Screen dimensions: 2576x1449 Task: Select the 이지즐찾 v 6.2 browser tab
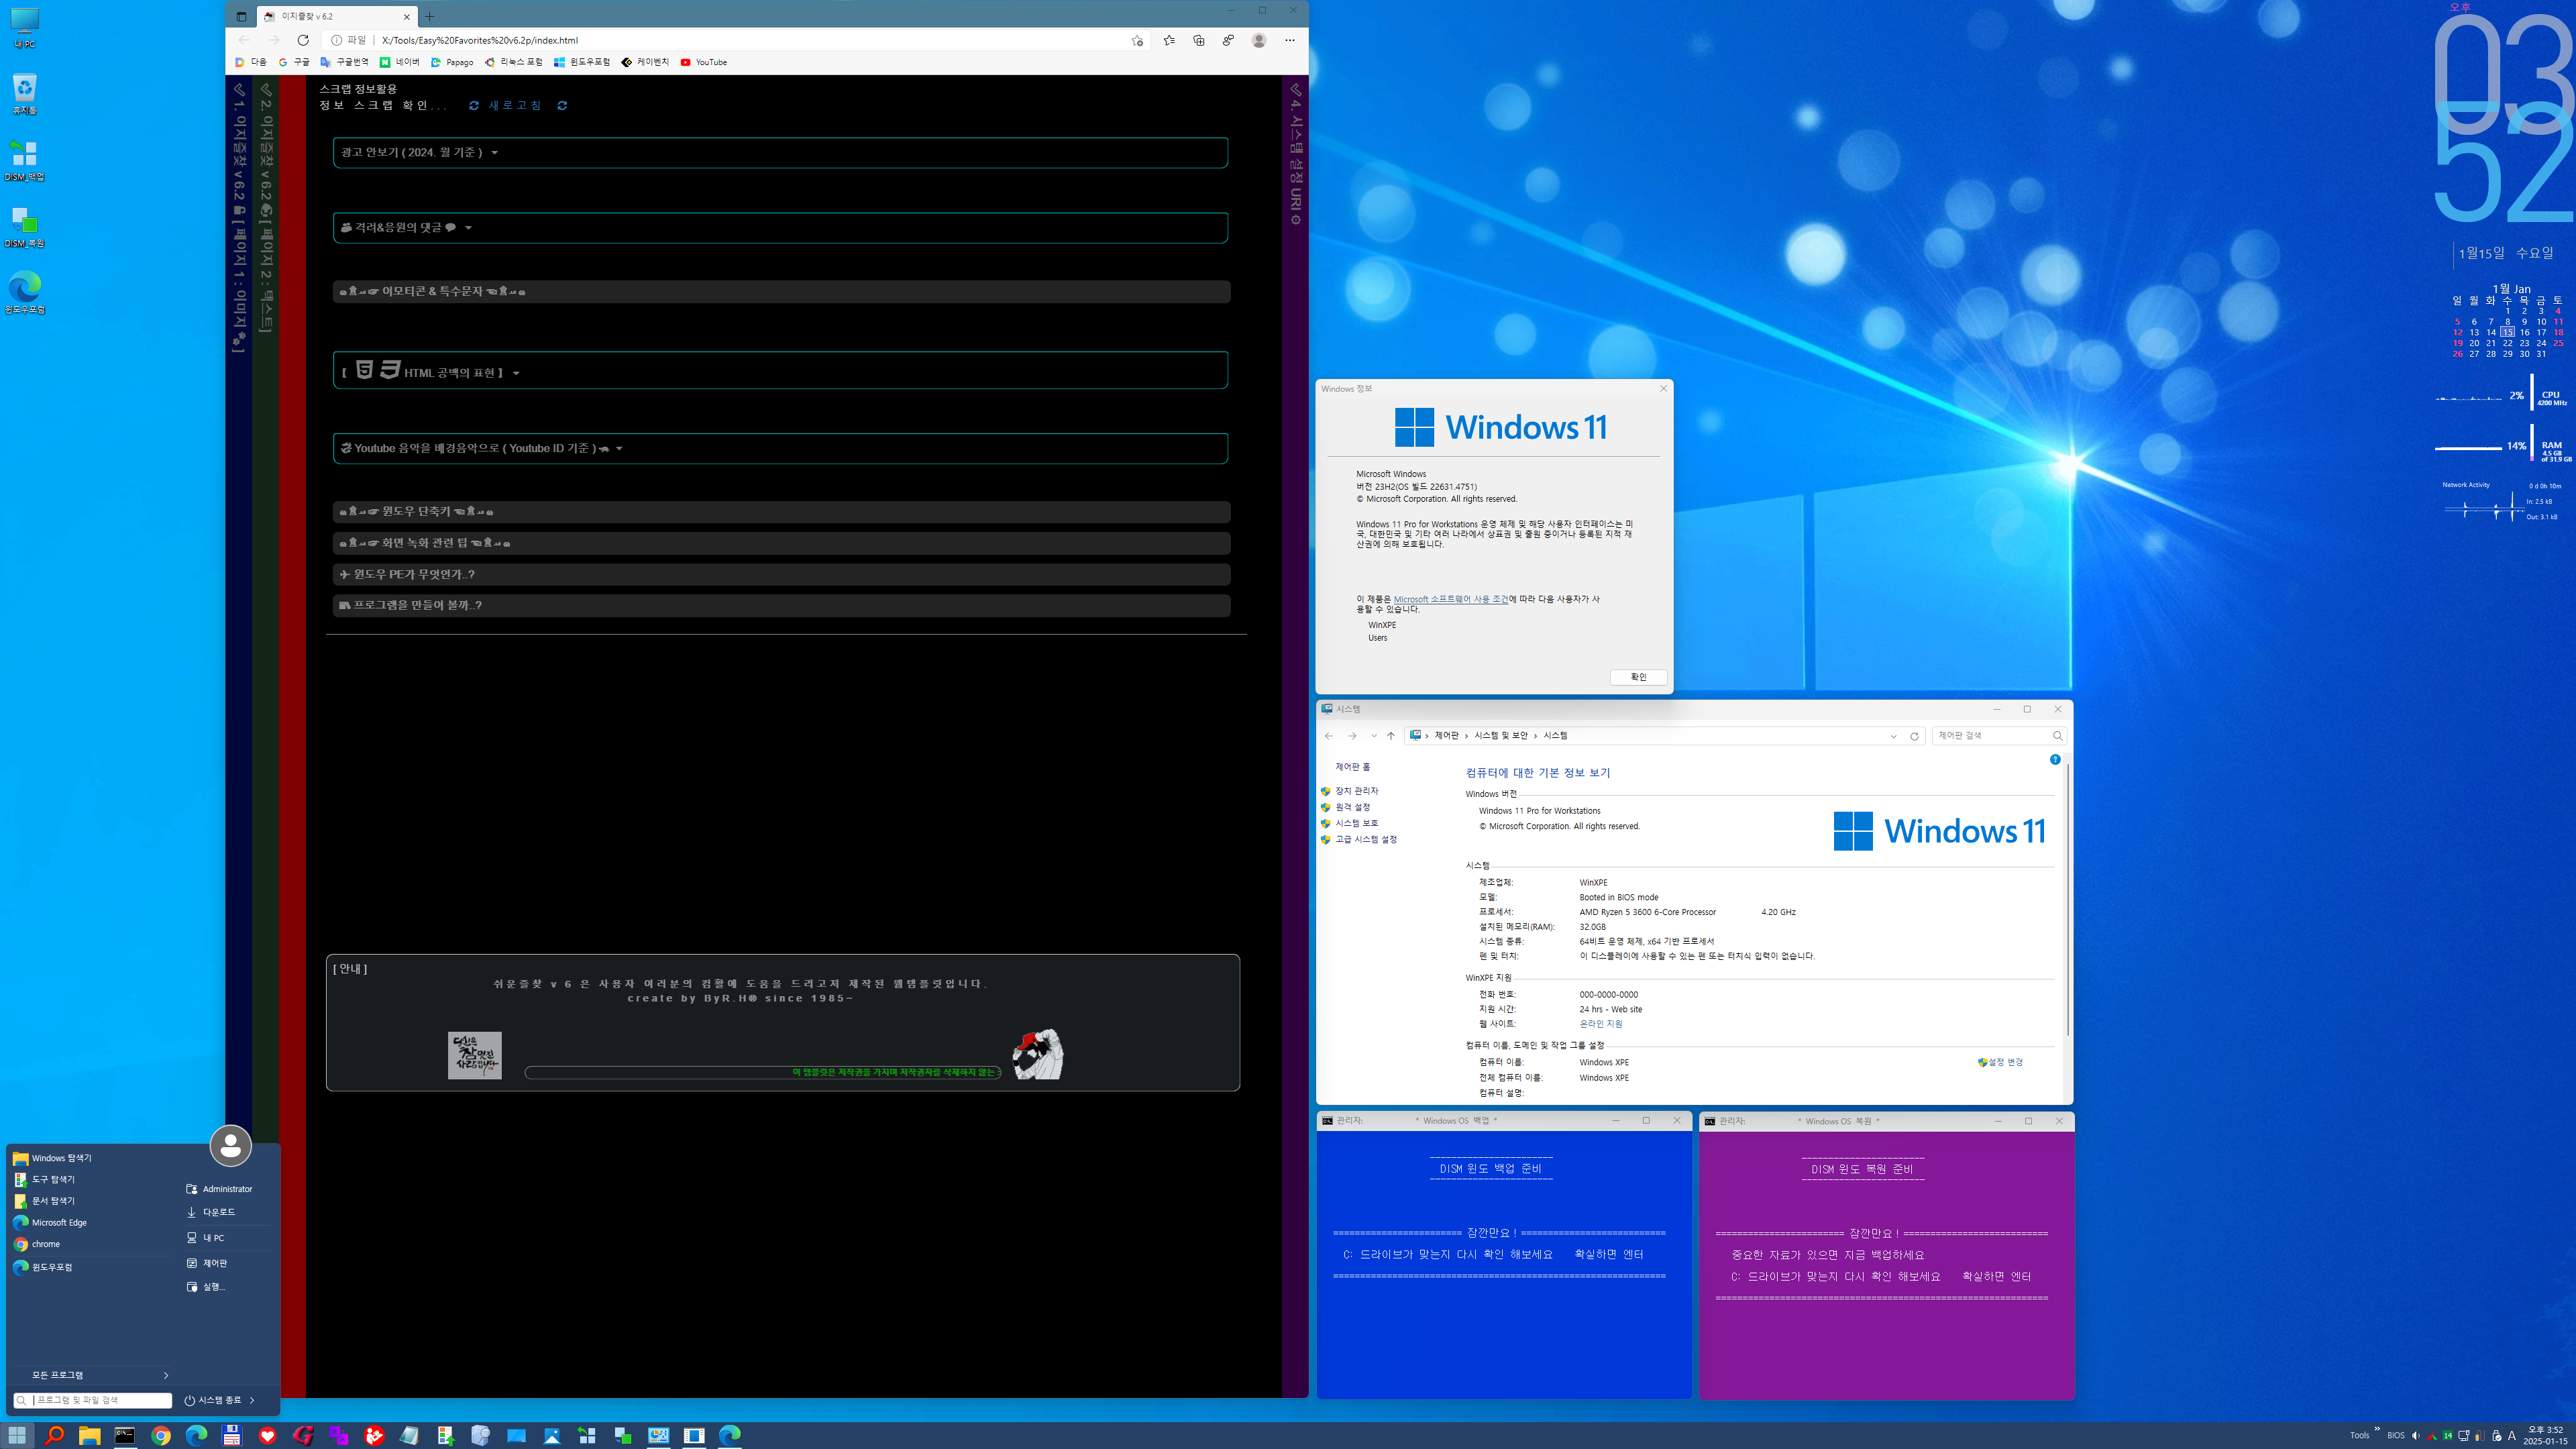[335, 16]
